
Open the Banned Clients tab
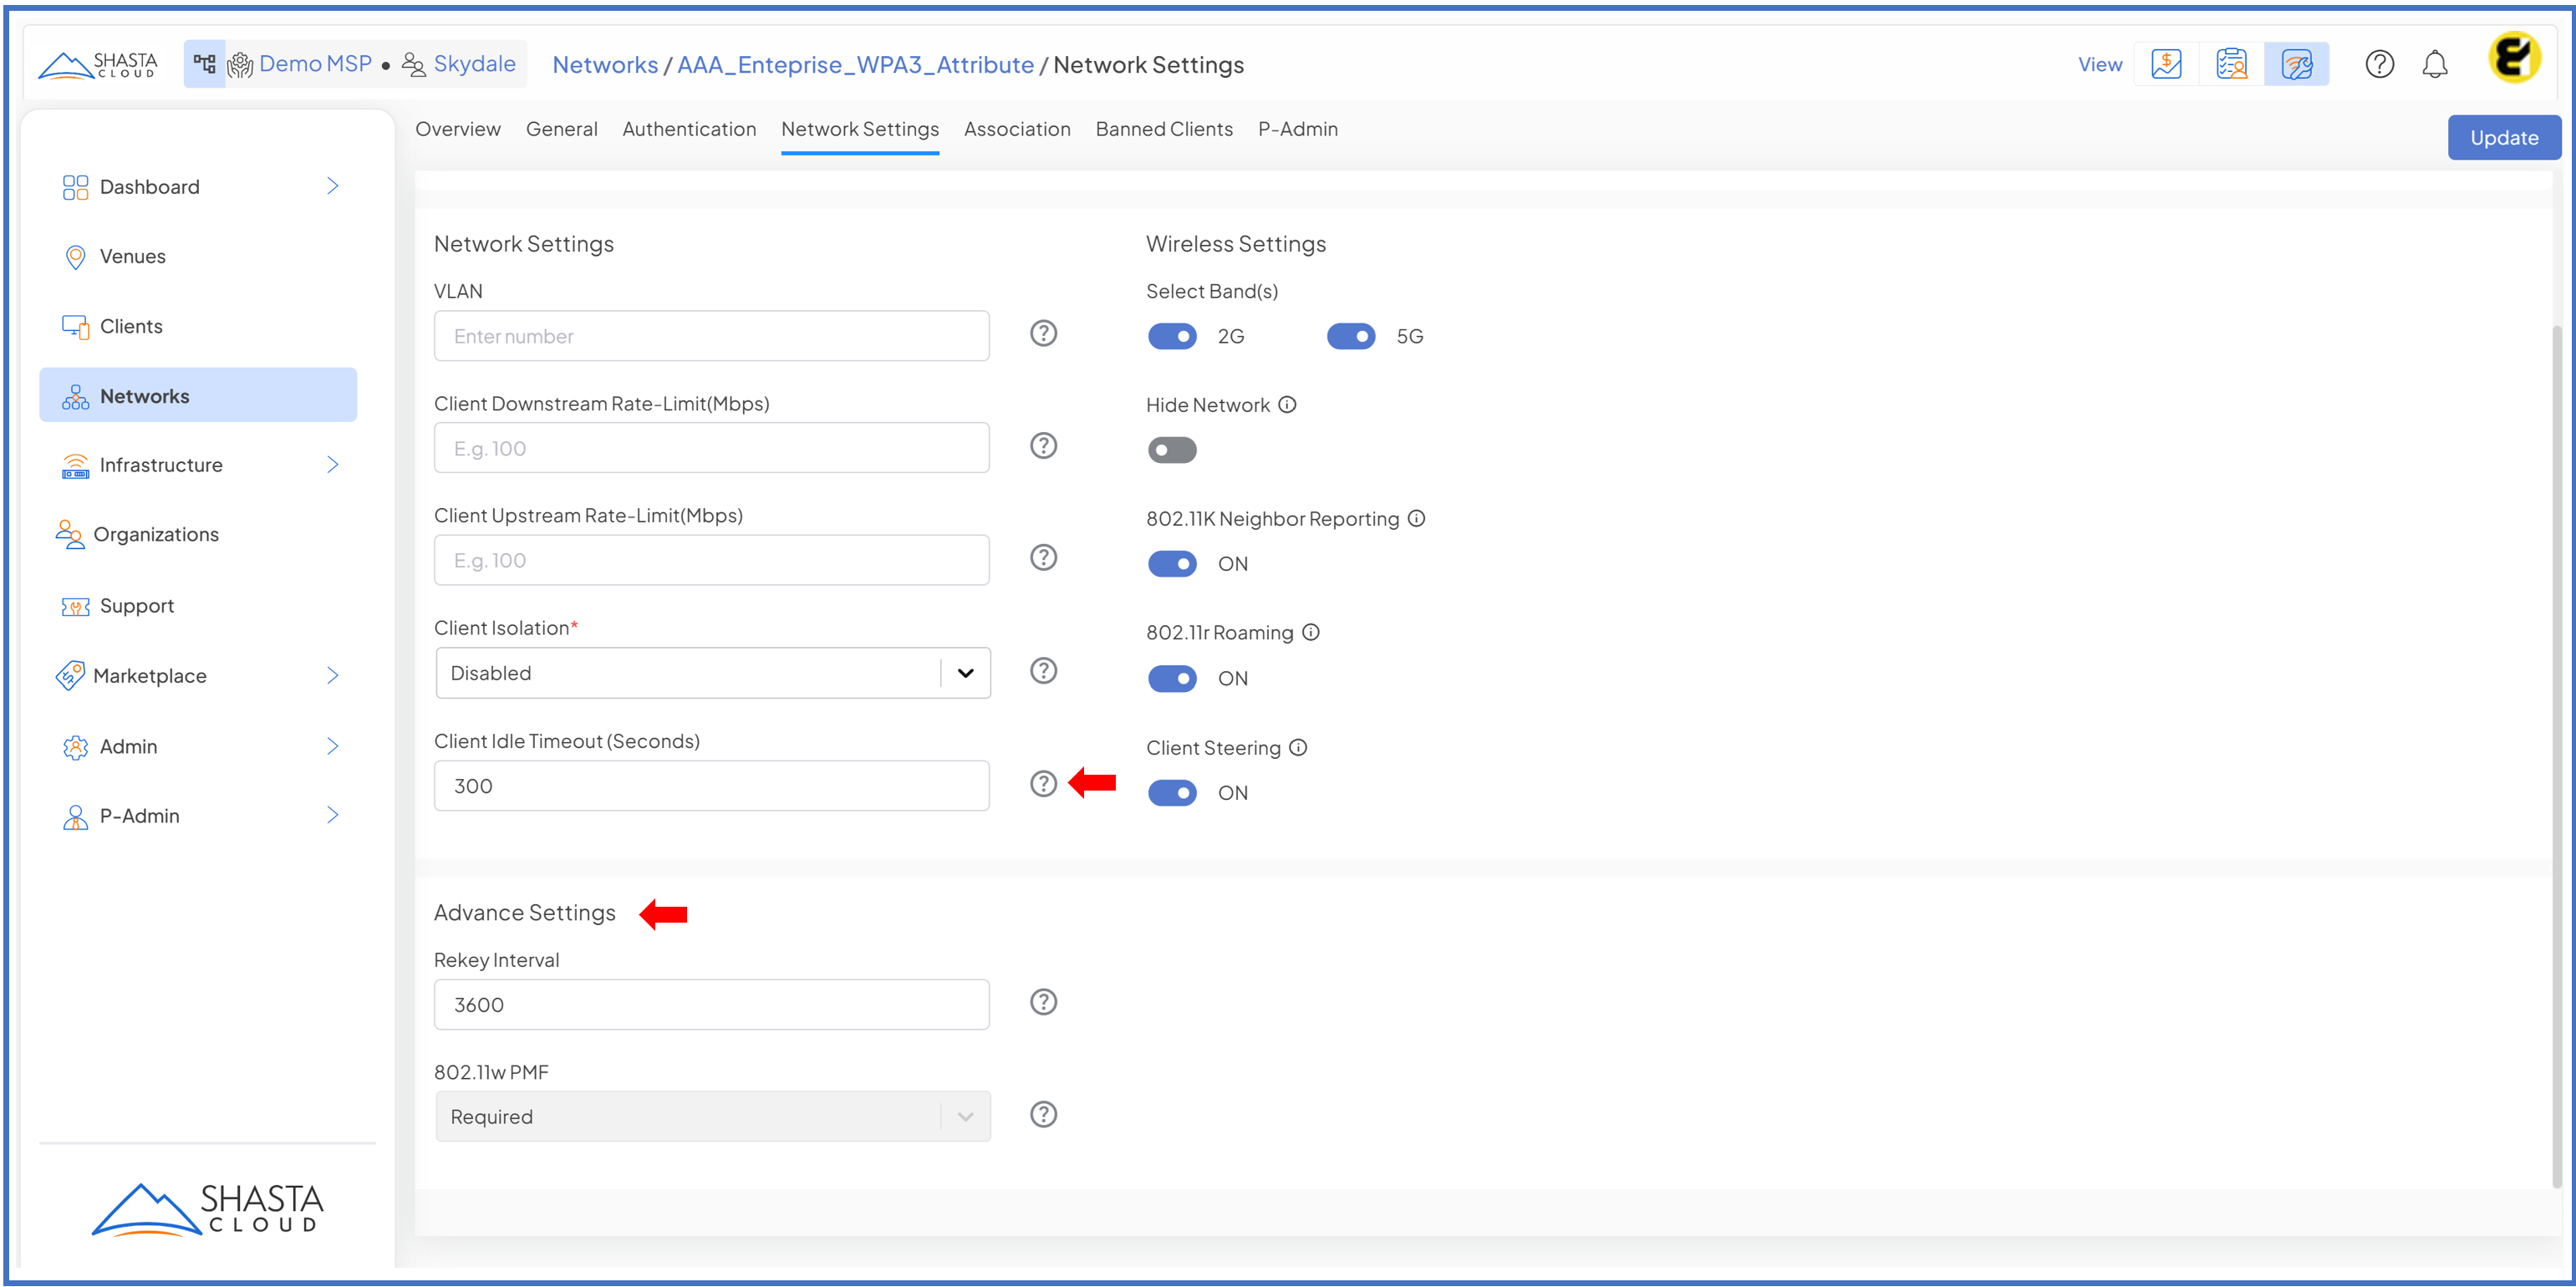click(1164, 129)
